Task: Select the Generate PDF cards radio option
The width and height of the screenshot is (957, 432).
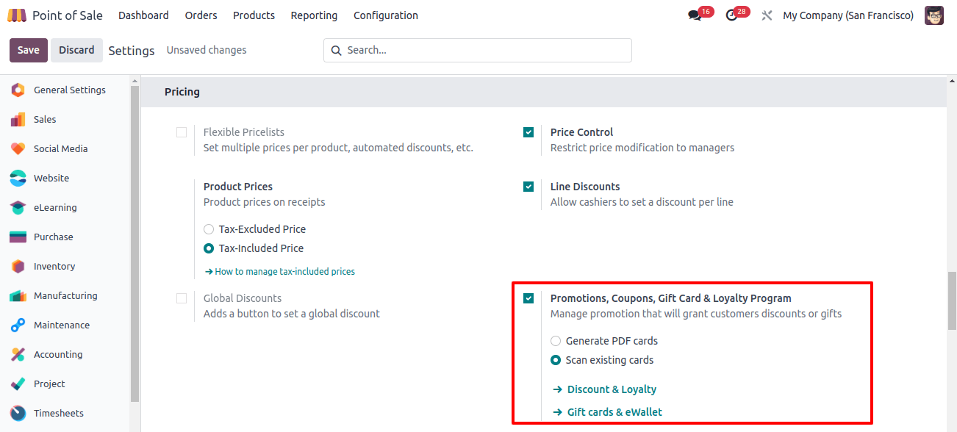Action: tap(556, 341)
